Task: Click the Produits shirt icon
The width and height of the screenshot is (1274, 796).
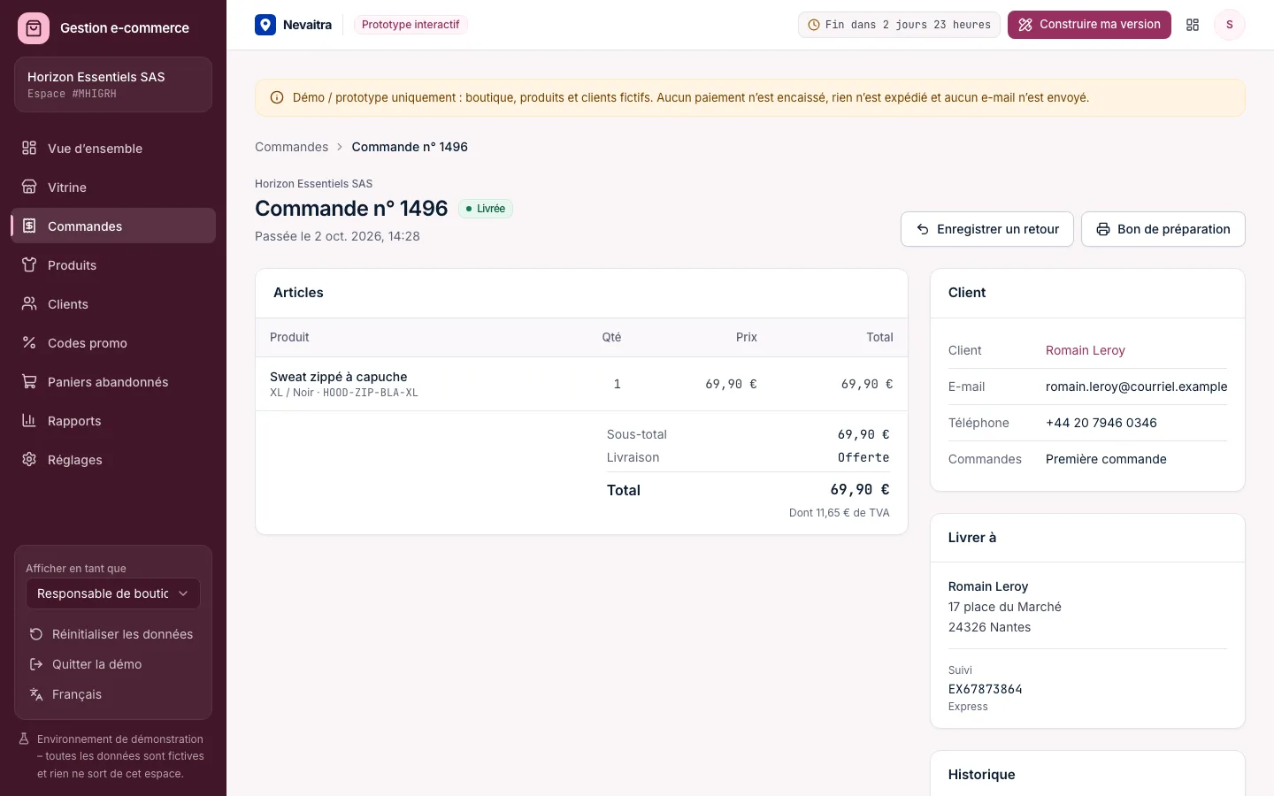Action: (29, 264)
